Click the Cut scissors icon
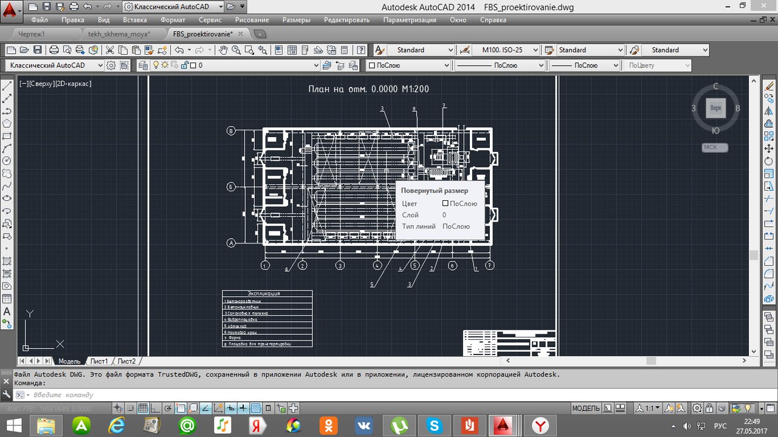 [x=109, y=50]
